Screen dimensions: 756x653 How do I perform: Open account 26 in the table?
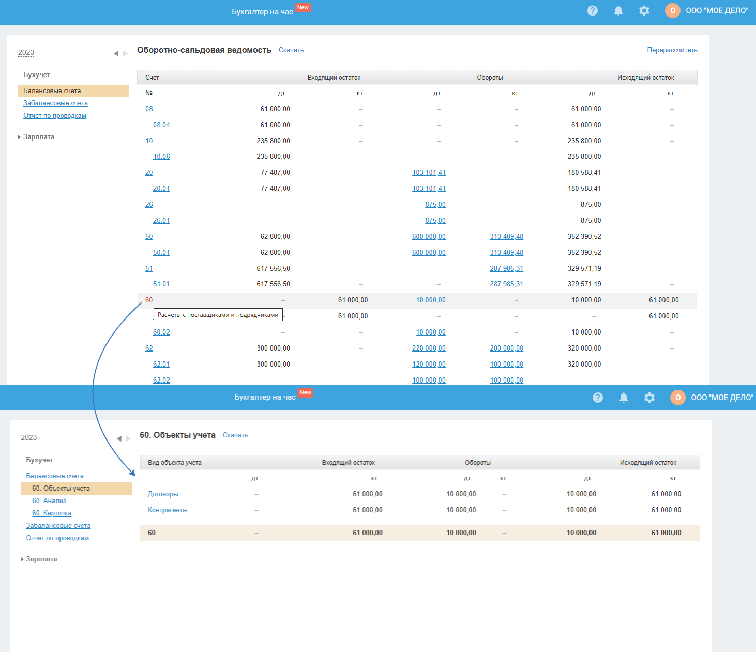click(x=149, y=205)
